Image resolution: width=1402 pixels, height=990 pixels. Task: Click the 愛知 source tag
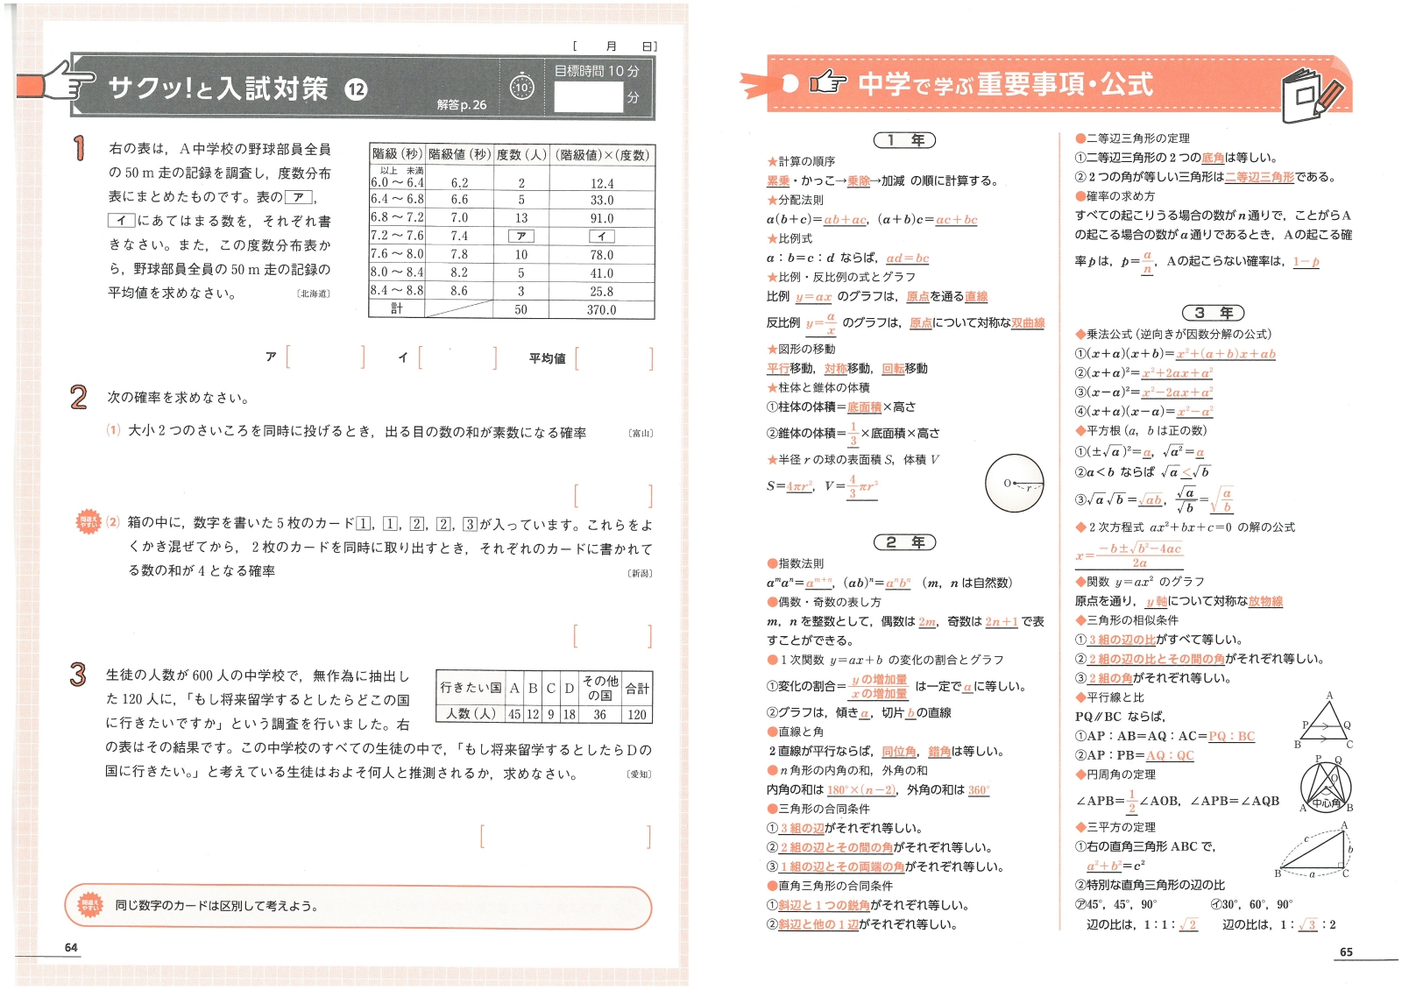tap(640, 774)
